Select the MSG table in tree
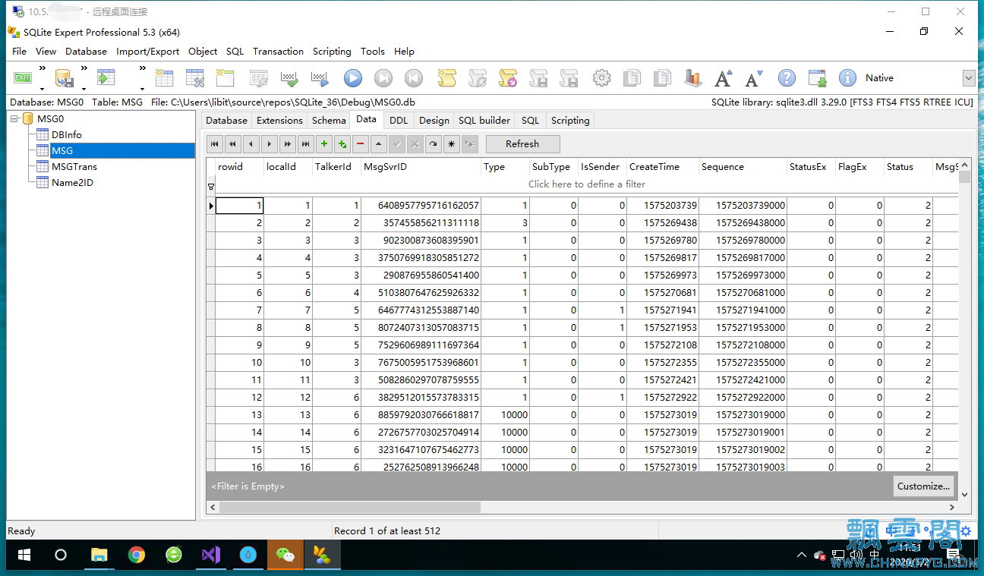This screenshot has width=984, height=576. [x=122, y=150]
